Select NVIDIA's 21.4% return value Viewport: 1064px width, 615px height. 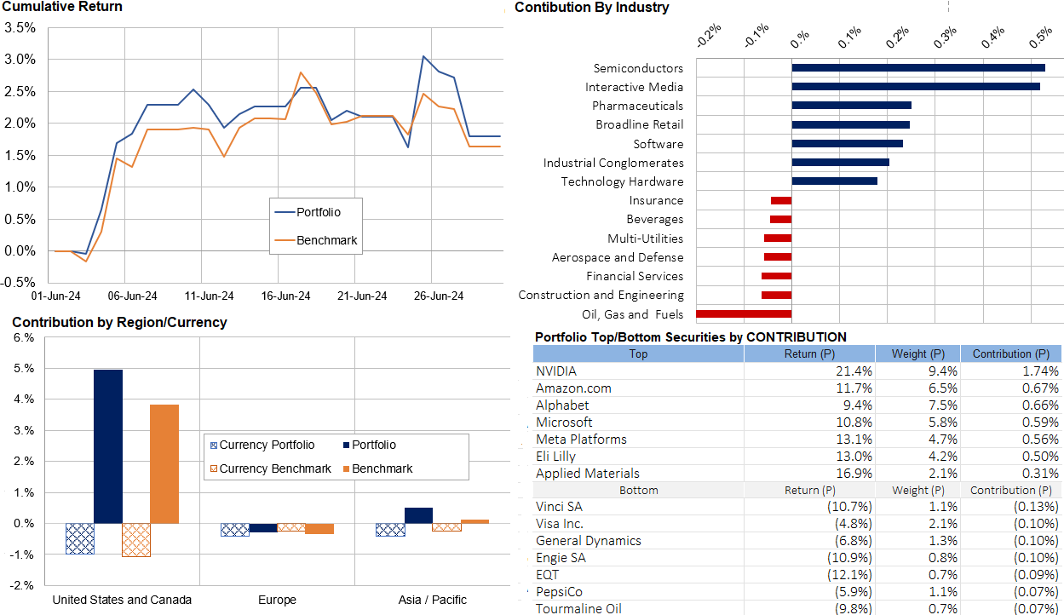pyautogui.click(x=856, y=371)
